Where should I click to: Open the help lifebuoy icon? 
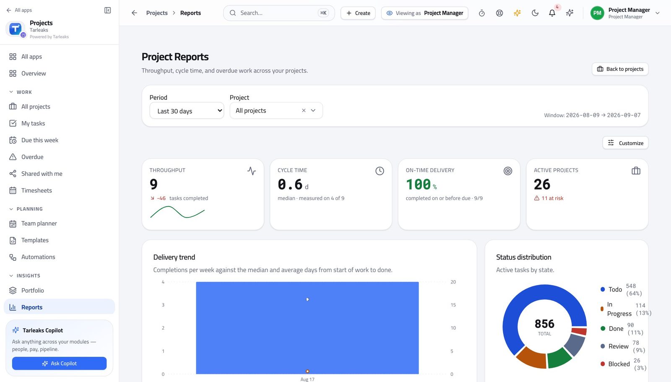tap(499, 13)
